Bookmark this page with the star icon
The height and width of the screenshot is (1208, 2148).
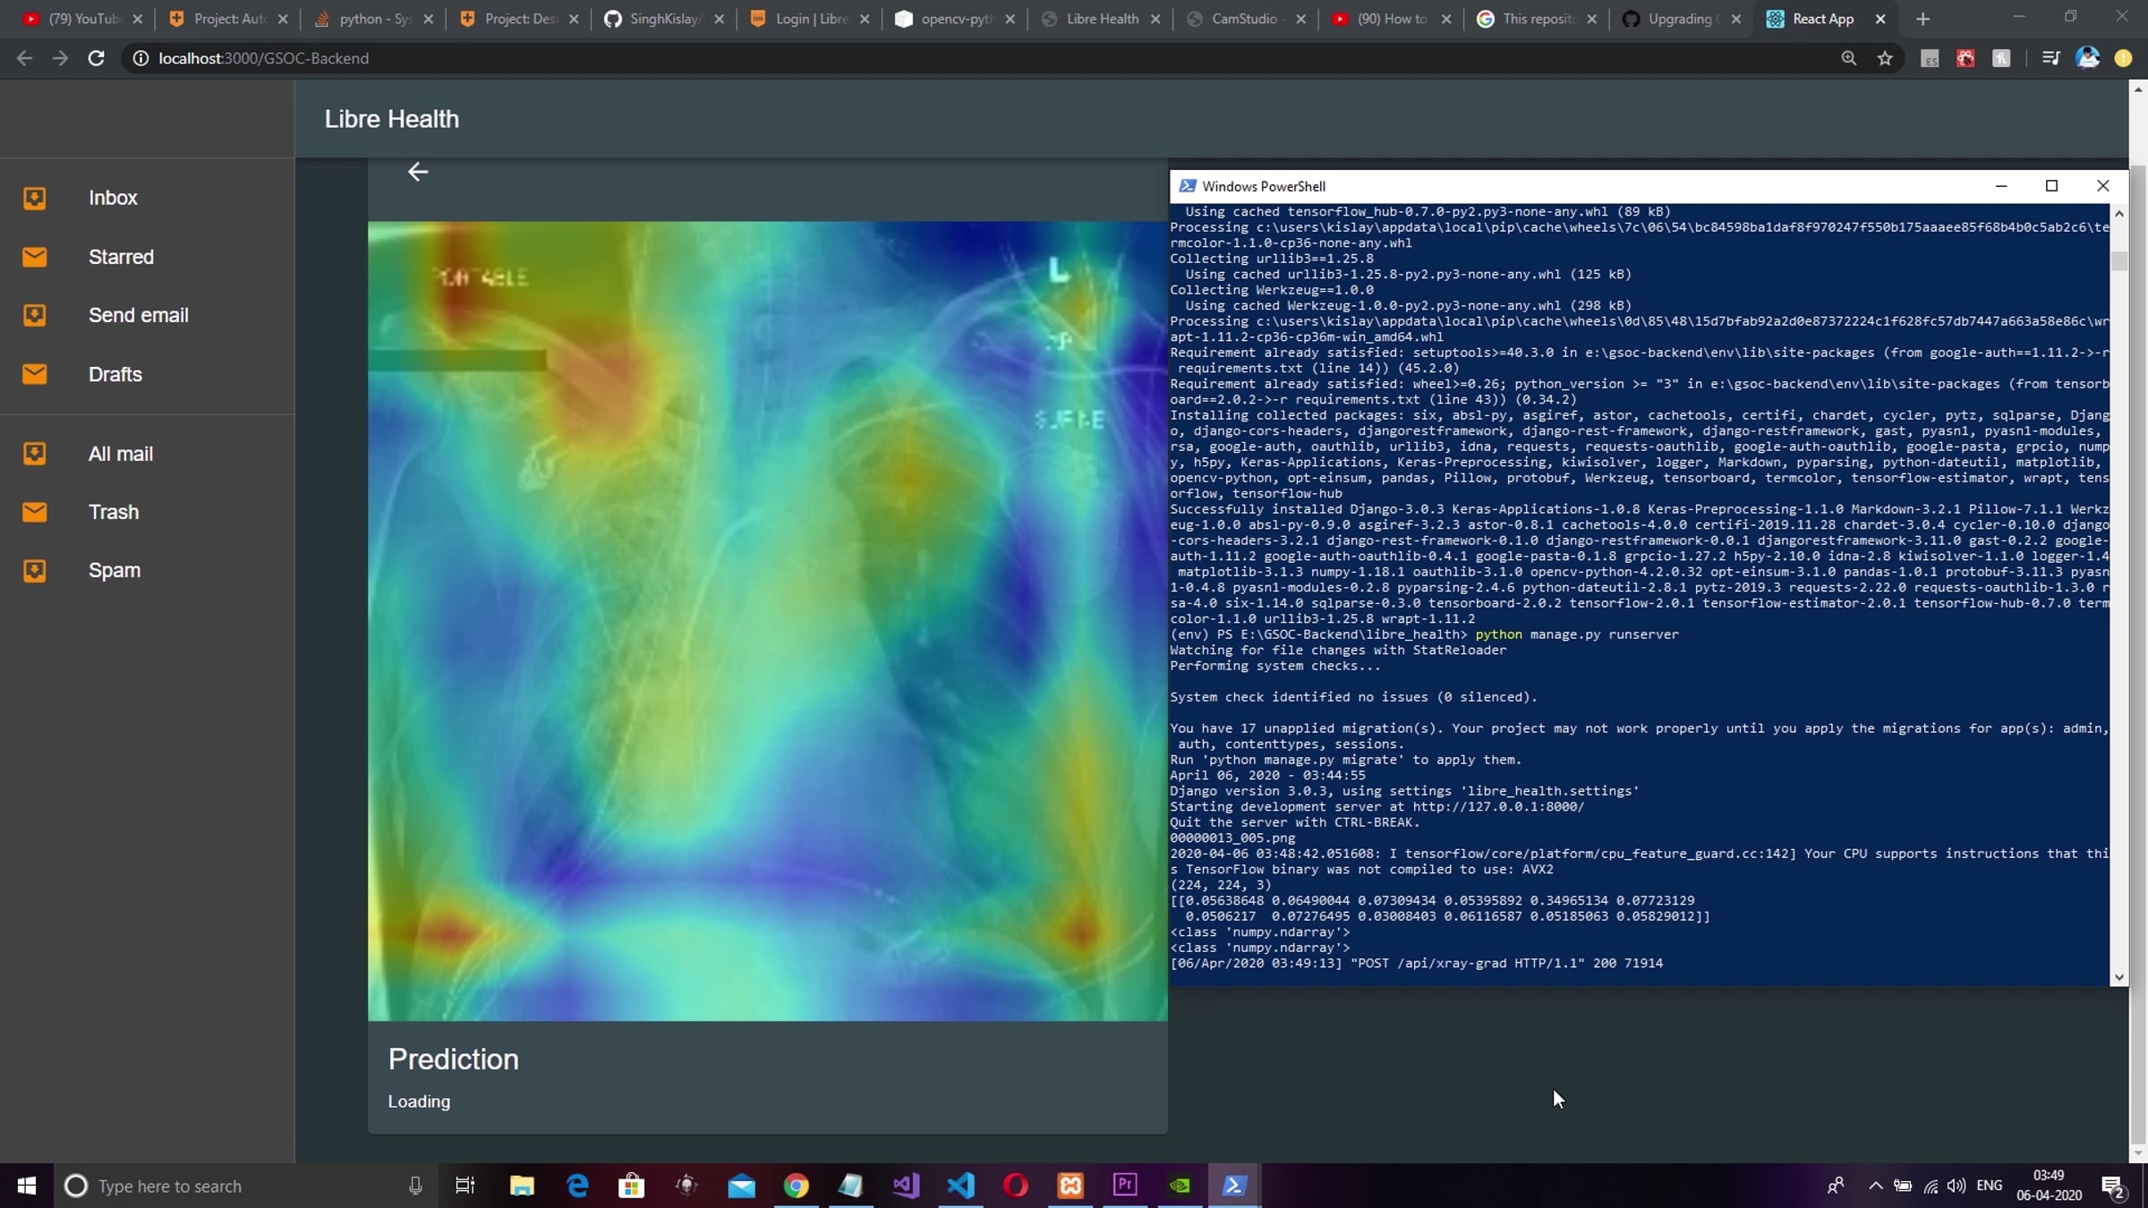[1885, 58]
